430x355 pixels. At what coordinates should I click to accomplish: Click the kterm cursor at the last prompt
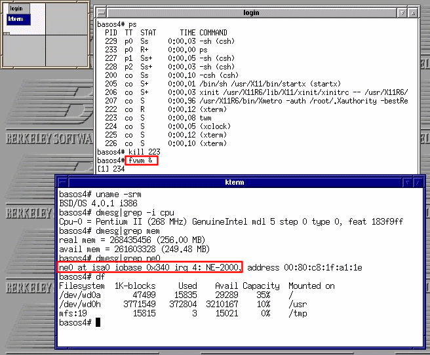coord(98,322)
